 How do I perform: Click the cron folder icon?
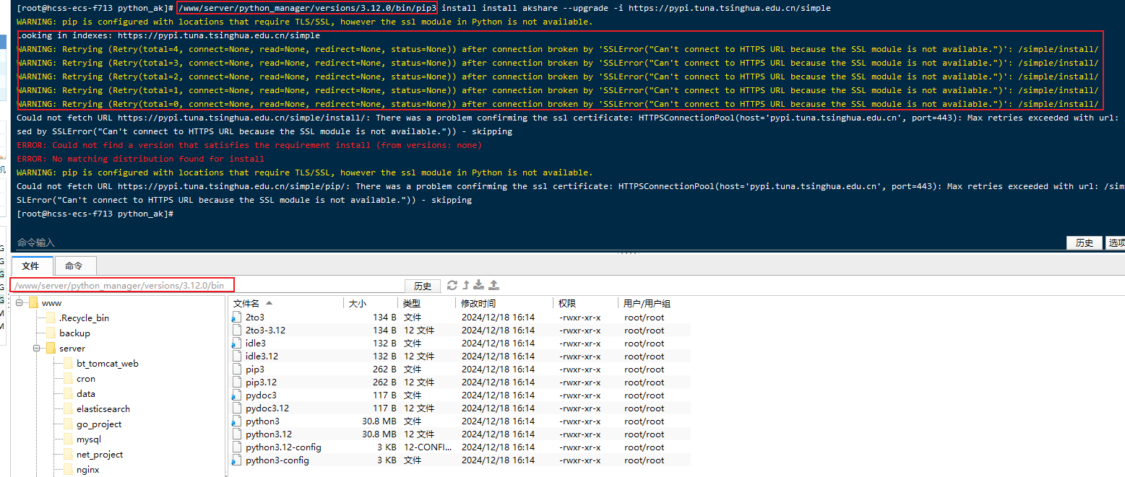pos(67,379)
